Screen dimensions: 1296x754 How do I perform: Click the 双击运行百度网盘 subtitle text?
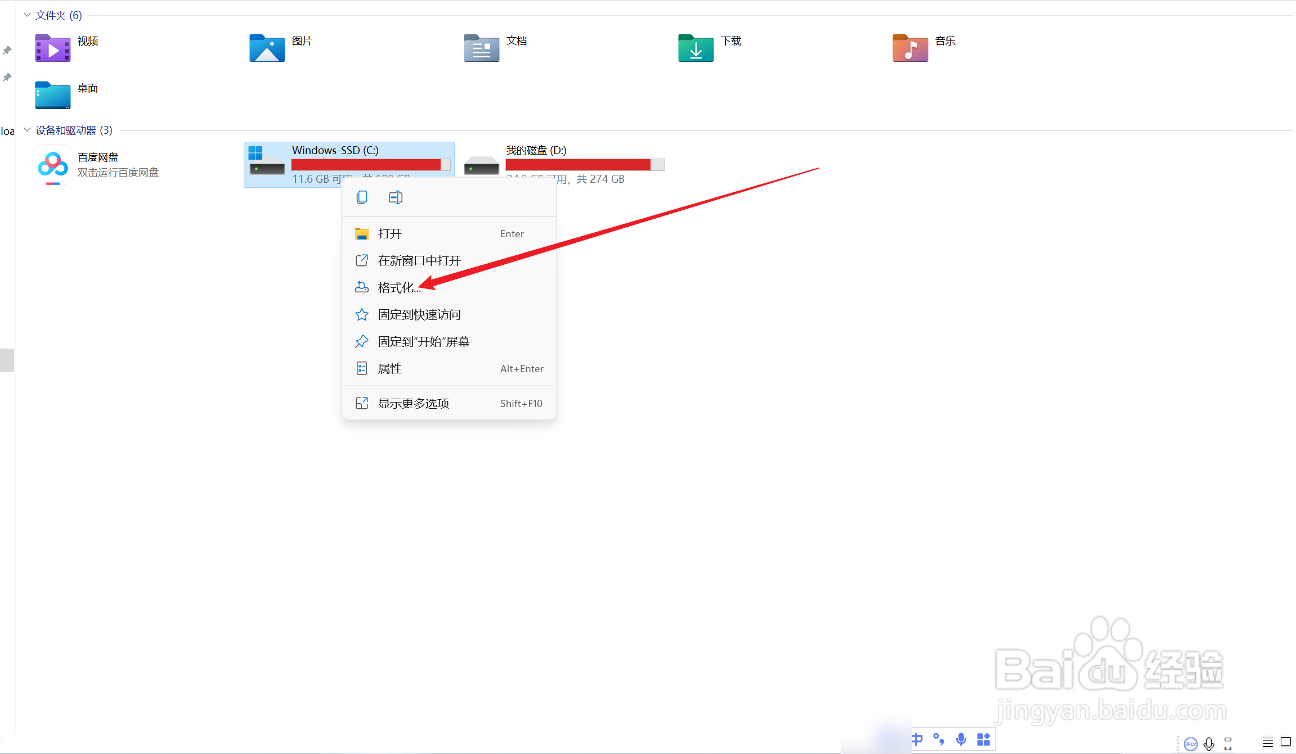point(118,173)
